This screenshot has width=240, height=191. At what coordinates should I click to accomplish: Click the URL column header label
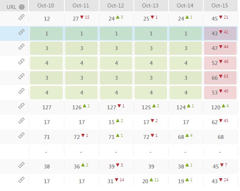coord(11,7)
